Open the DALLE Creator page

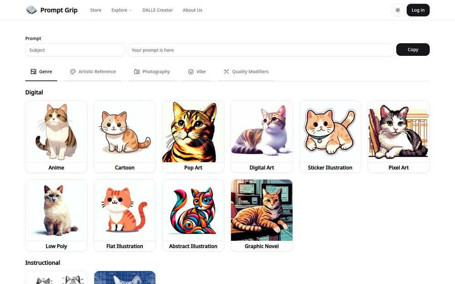click(x=157, y=10)
